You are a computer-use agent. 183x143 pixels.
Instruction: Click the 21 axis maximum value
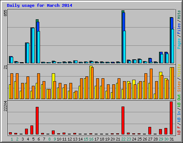[x=5, y=67]
